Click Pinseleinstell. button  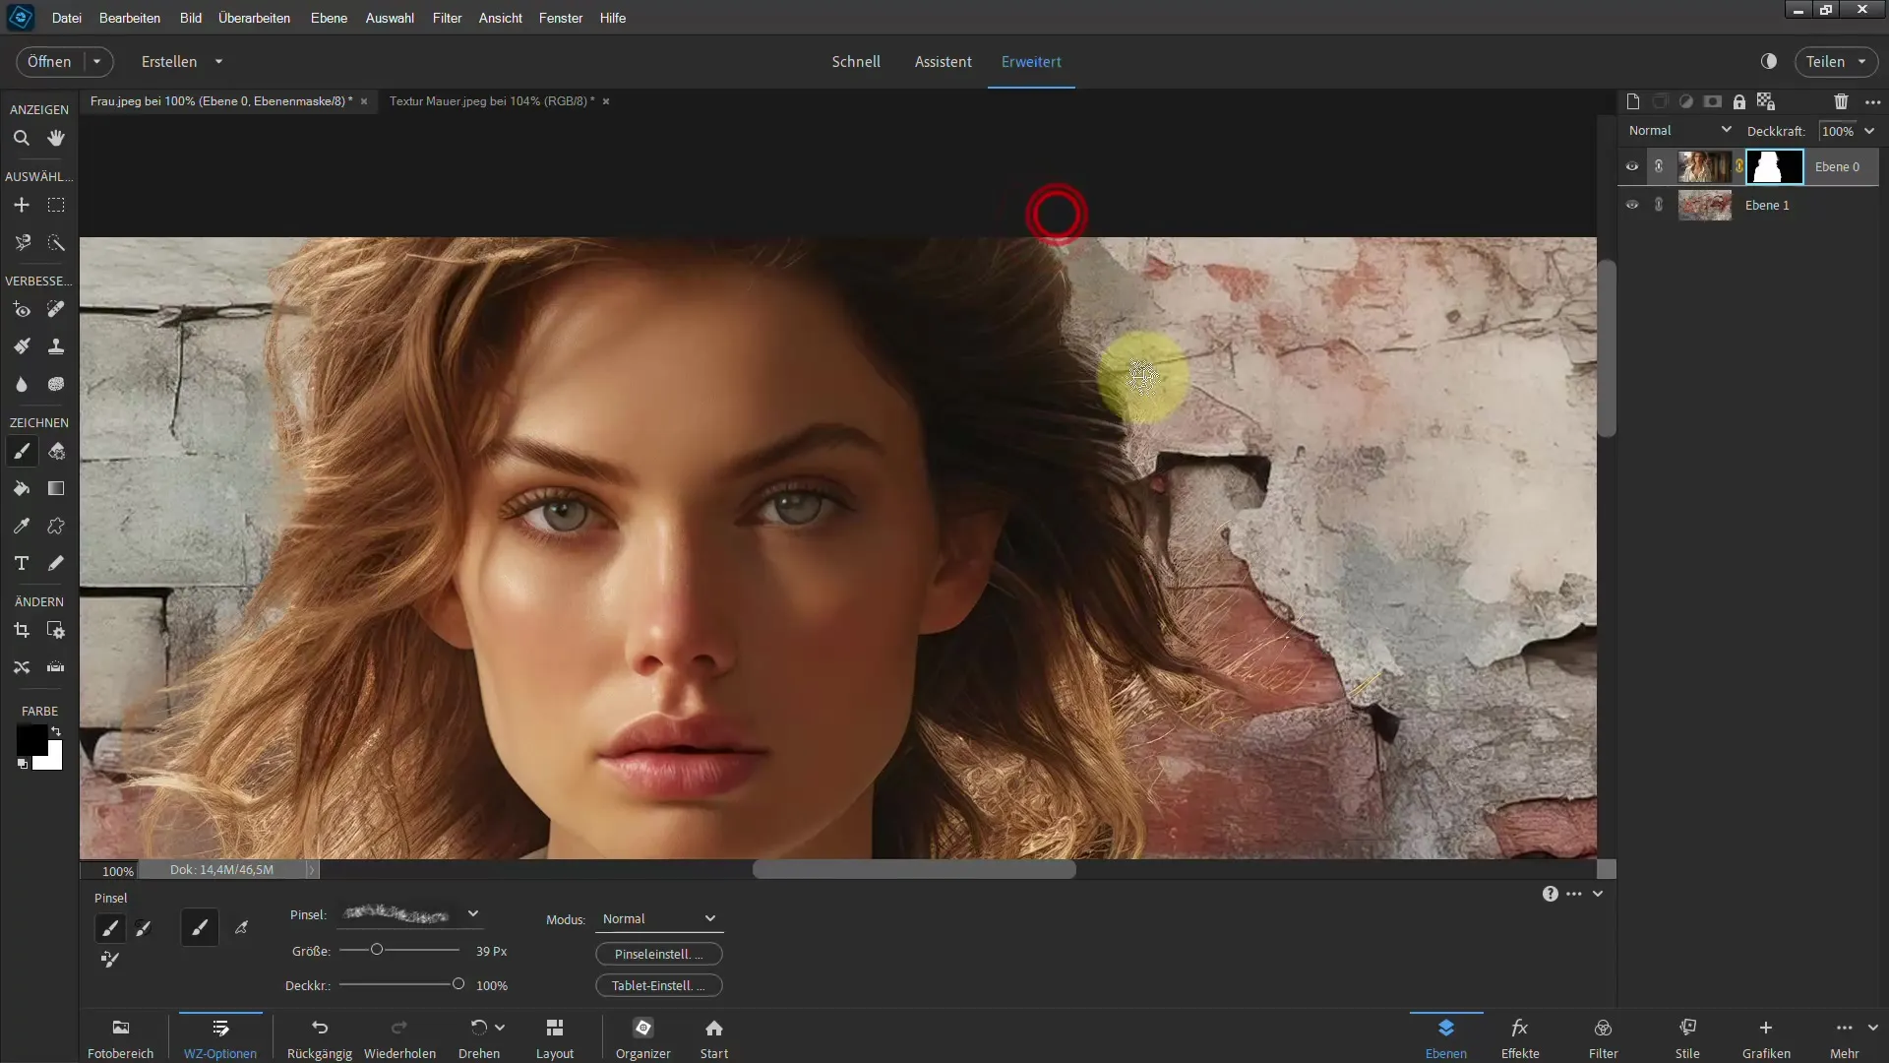tap(659, 954)
